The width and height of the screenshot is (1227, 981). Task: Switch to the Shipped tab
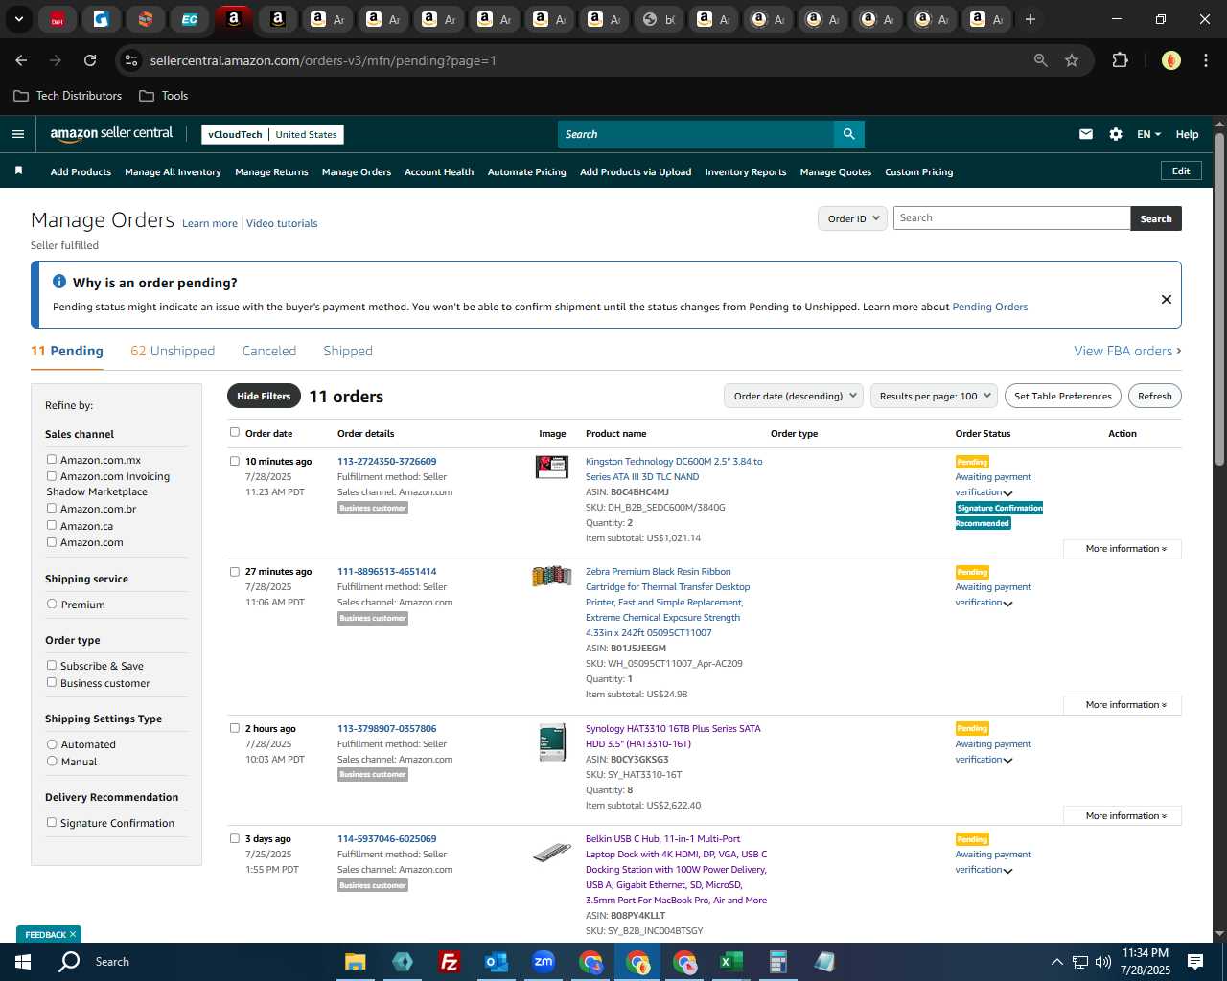[348, 351]
